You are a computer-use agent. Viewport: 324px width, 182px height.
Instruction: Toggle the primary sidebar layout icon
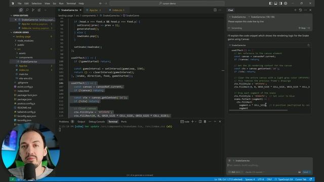(270, 4)
